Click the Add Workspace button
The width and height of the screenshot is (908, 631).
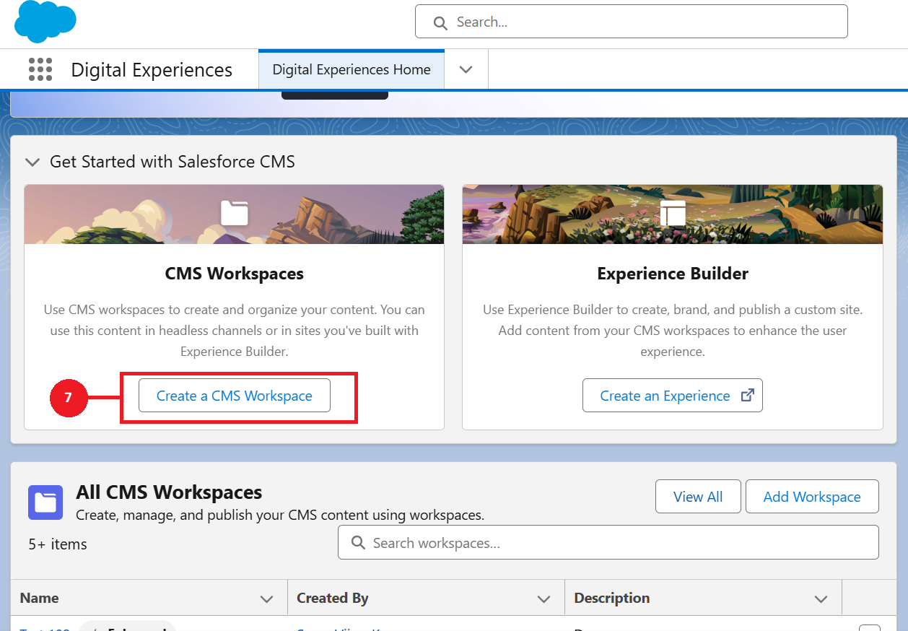[812, 497]
